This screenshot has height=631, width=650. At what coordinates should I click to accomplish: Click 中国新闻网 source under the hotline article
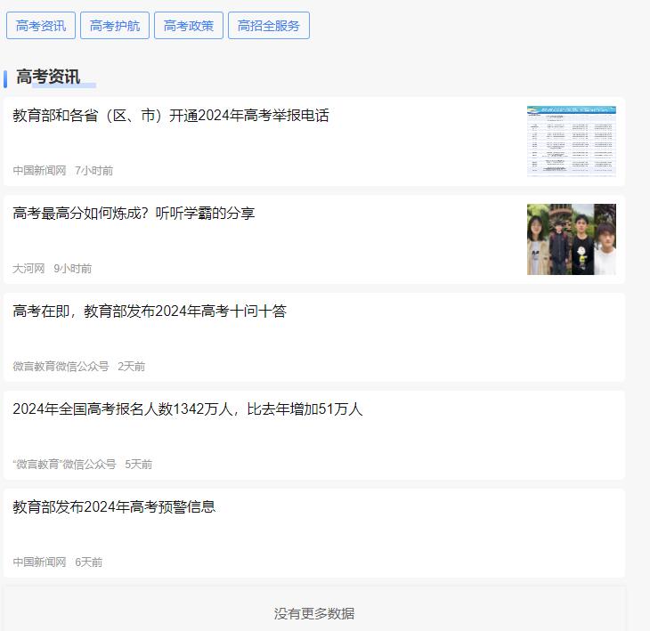coord(39,171)
